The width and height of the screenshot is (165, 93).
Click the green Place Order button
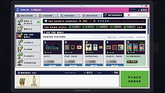tap(135, 79)
